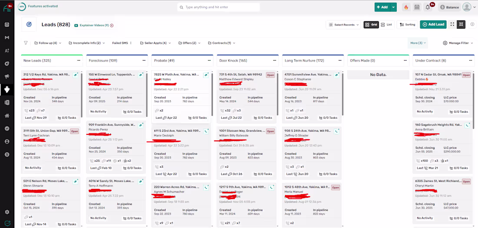Open the 107 N Cedar St lead card

[x=442, y=94]
